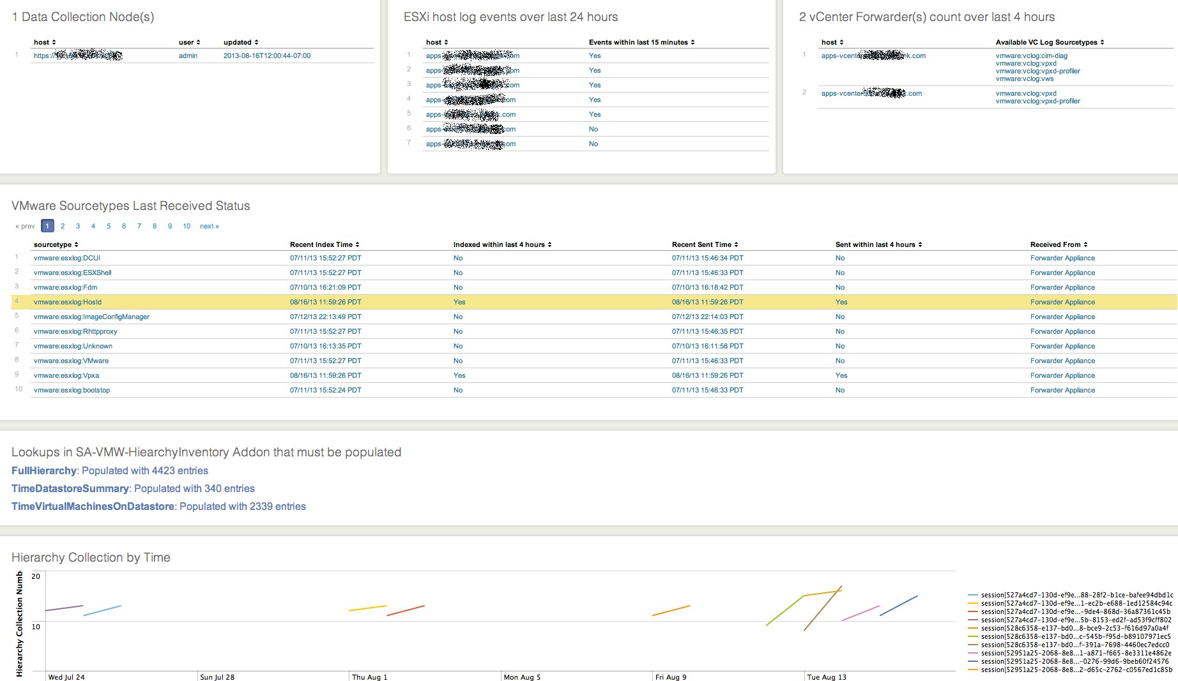
Task: Open vmware:esxlog:ESXShell sourcetype
Action: tap(73, 273)
